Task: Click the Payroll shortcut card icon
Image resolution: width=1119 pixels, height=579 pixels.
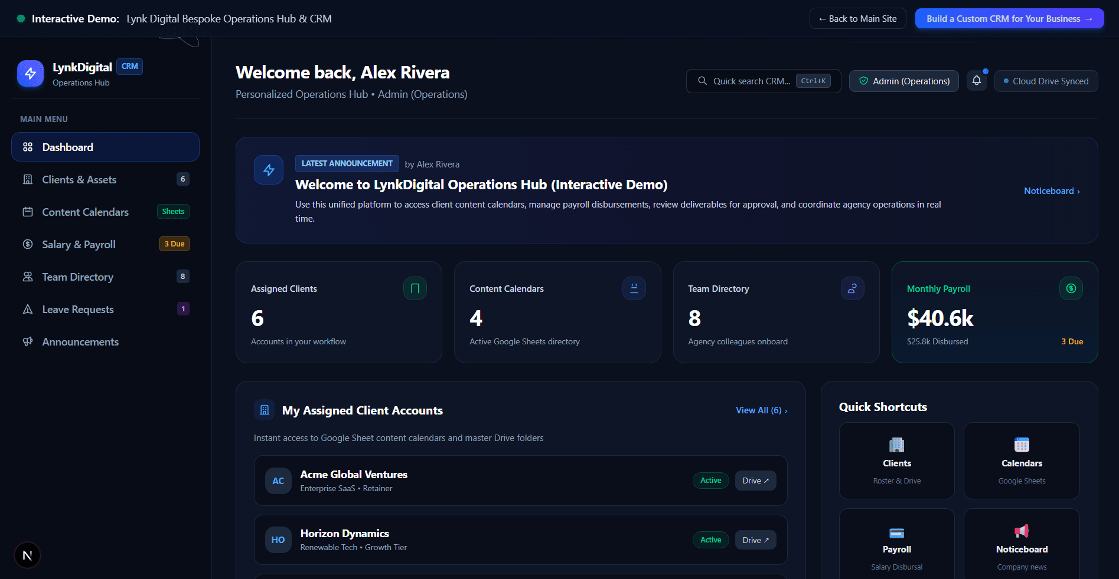Action: click(896, 533)
